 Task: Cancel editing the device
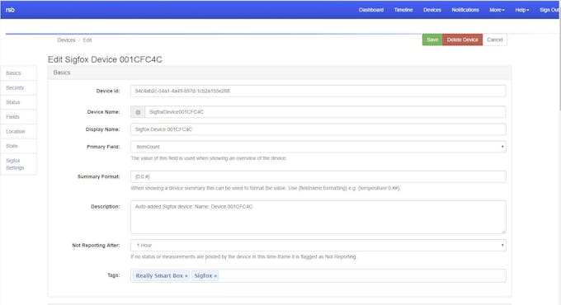tap(495, 40)
